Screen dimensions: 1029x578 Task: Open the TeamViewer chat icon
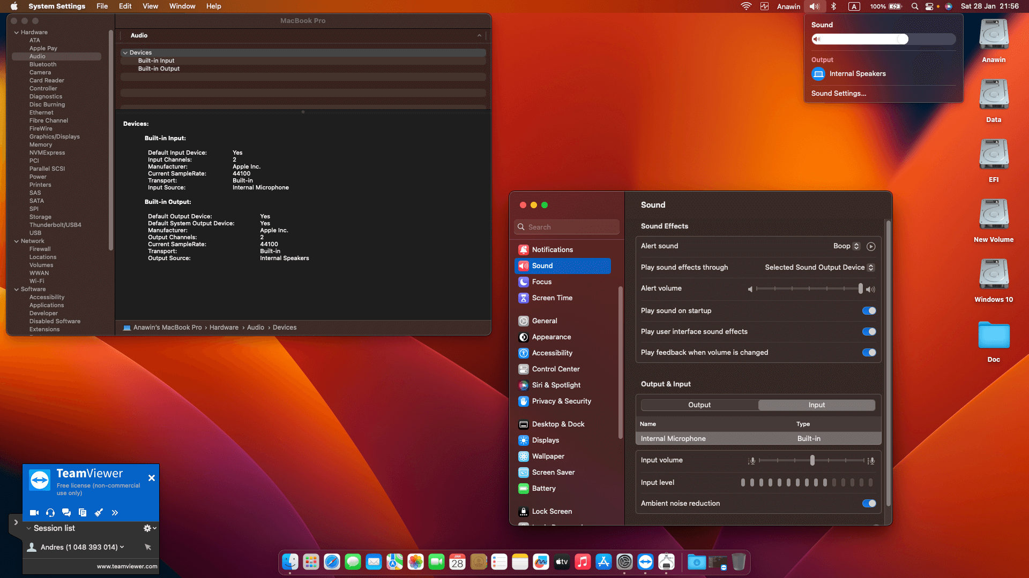click(x=66, y=512)
